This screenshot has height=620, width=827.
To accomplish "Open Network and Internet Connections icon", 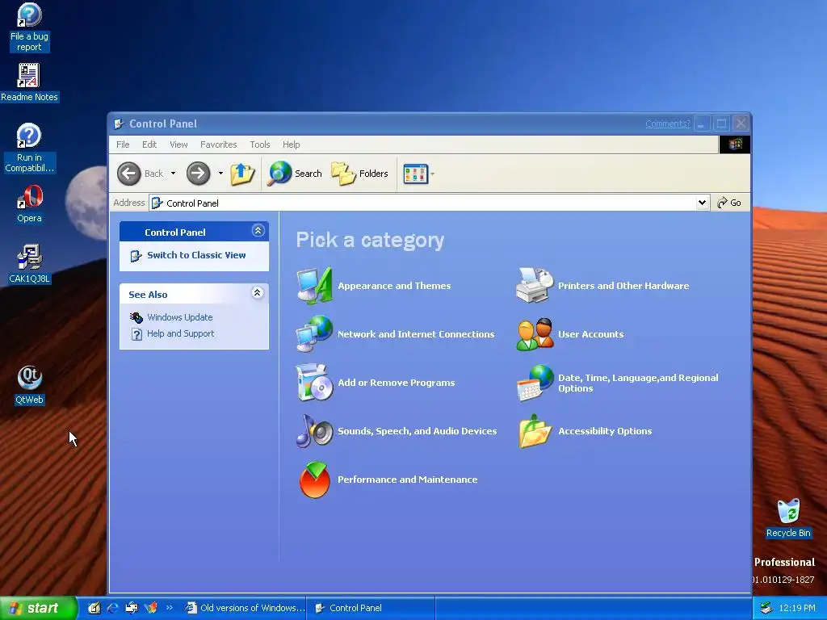I will pyautogui.click(x=315, y=333).
